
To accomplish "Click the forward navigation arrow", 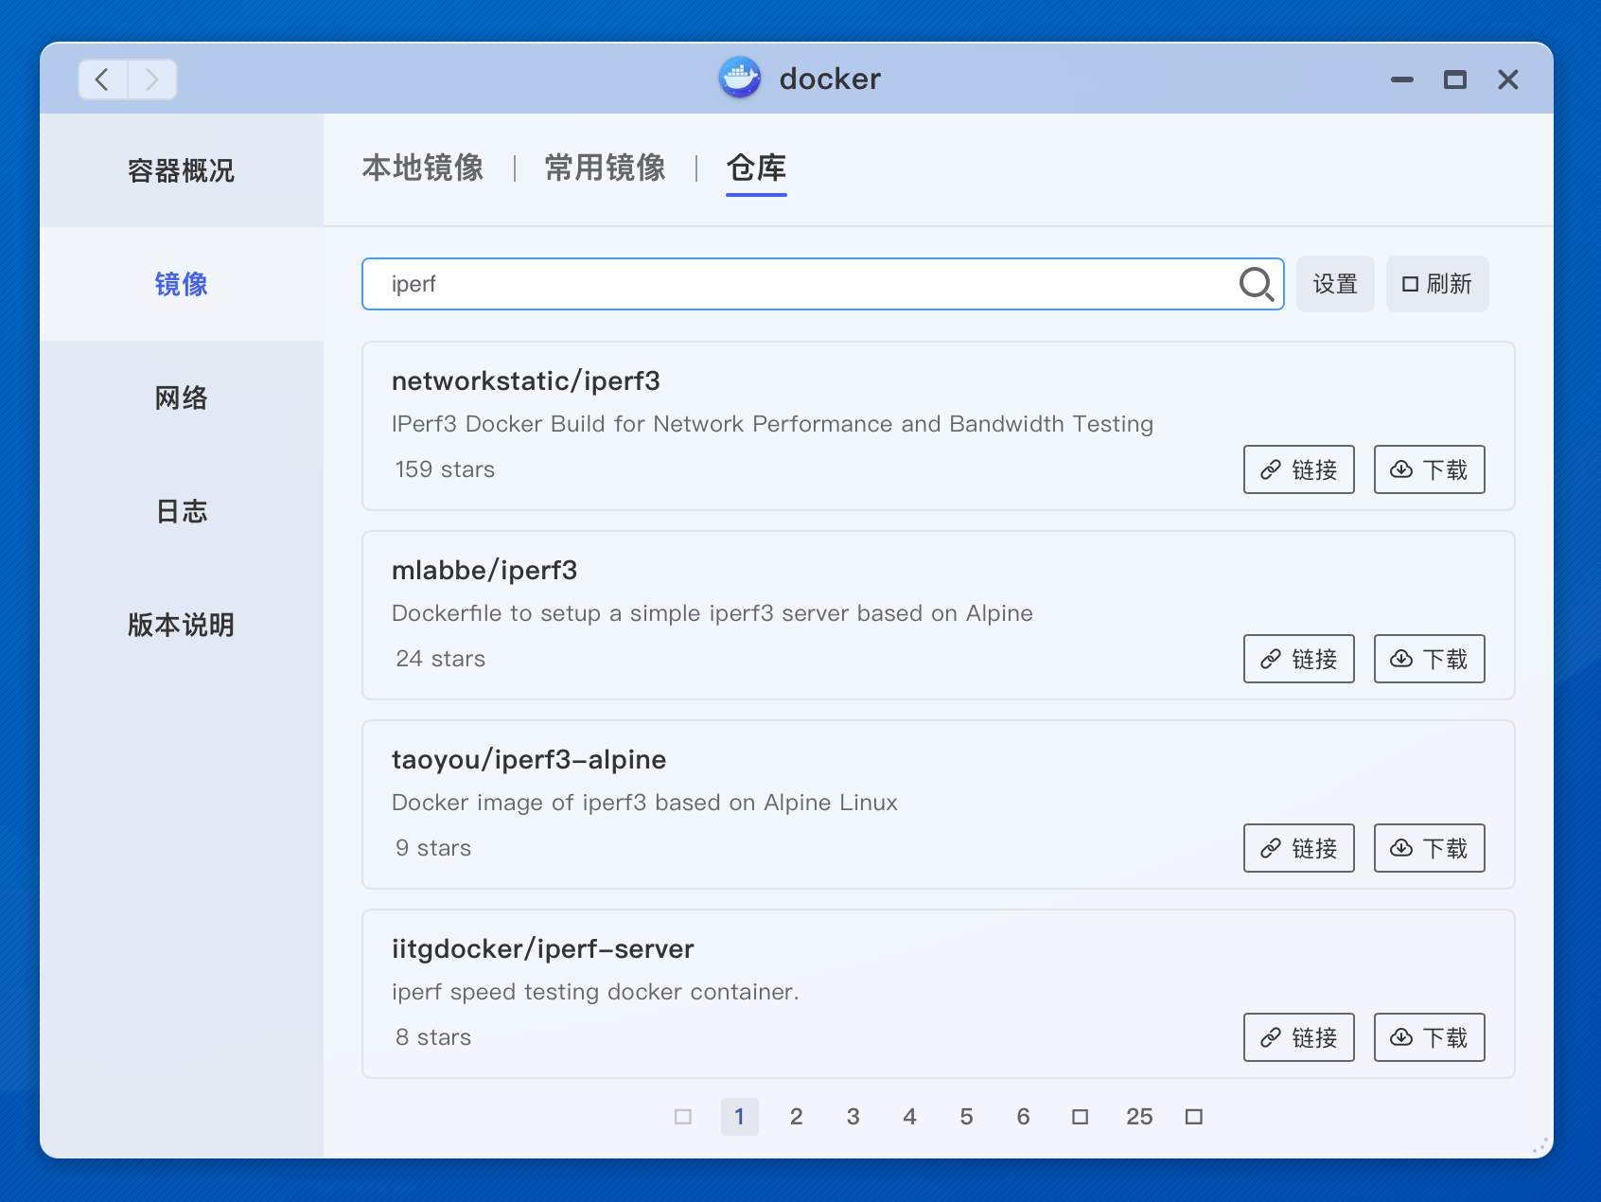I will point(151,80).
